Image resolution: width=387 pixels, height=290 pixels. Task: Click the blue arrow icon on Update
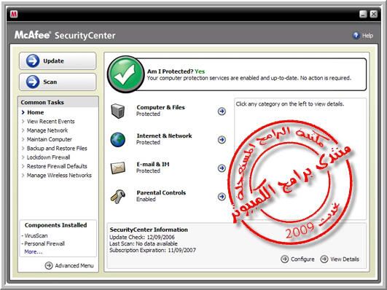click(33, 60)
